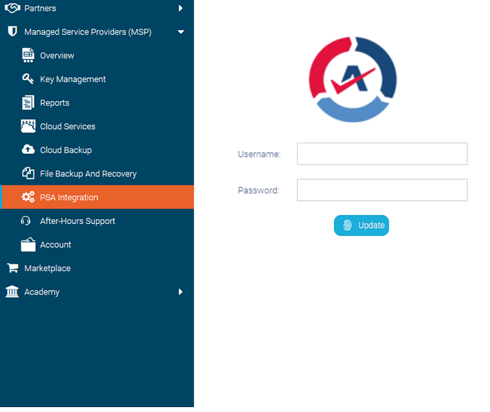
Task: Click the Username: label
Action: coord(259,154)
